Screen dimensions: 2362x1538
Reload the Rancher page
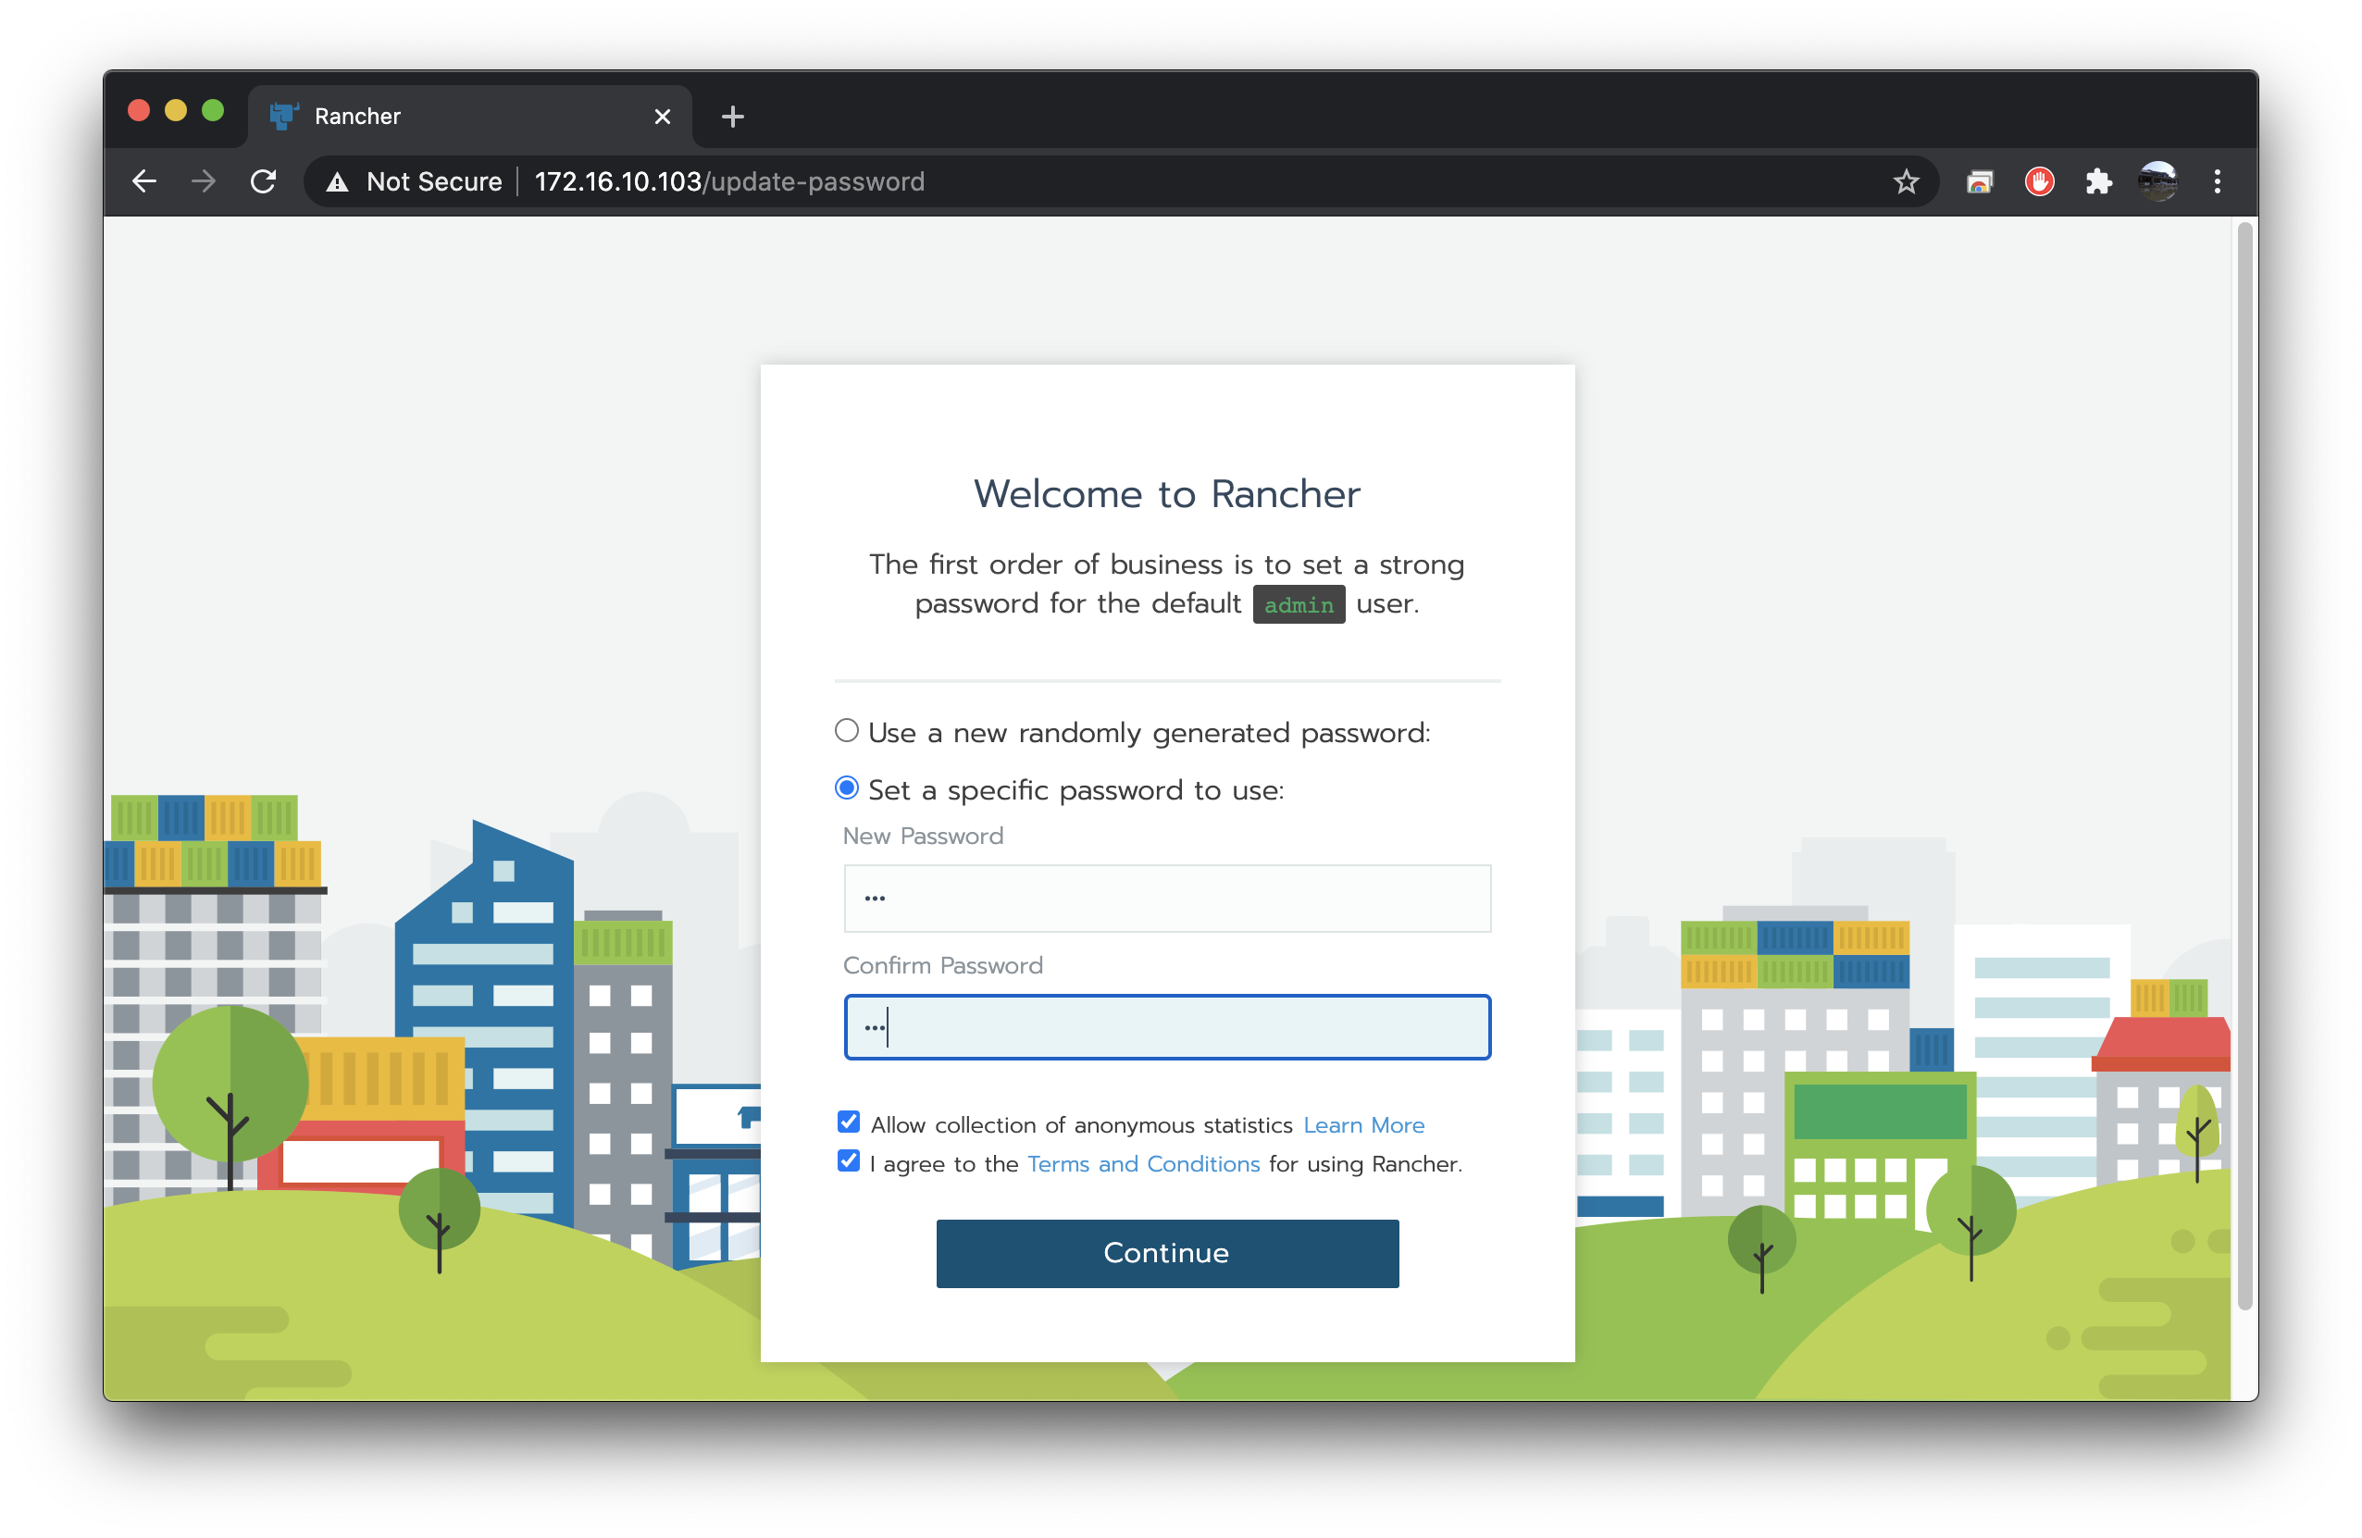(x=263, y=181)
